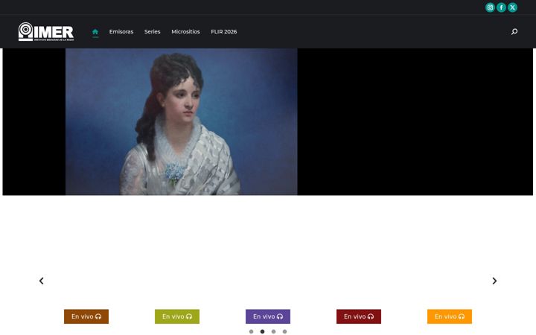Viewport: 536px width, 335px height.
Task: Click the brown En vivo button
Action: coord(86,316)
